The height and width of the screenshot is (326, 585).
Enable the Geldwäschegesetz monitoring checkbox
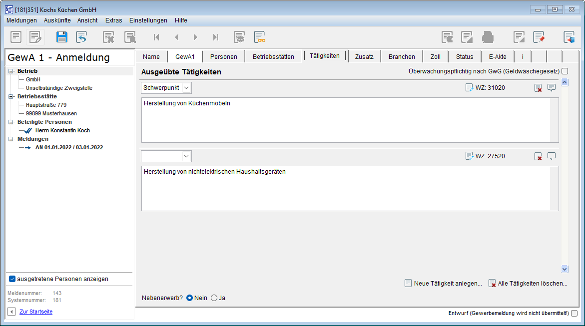(565, 71)
